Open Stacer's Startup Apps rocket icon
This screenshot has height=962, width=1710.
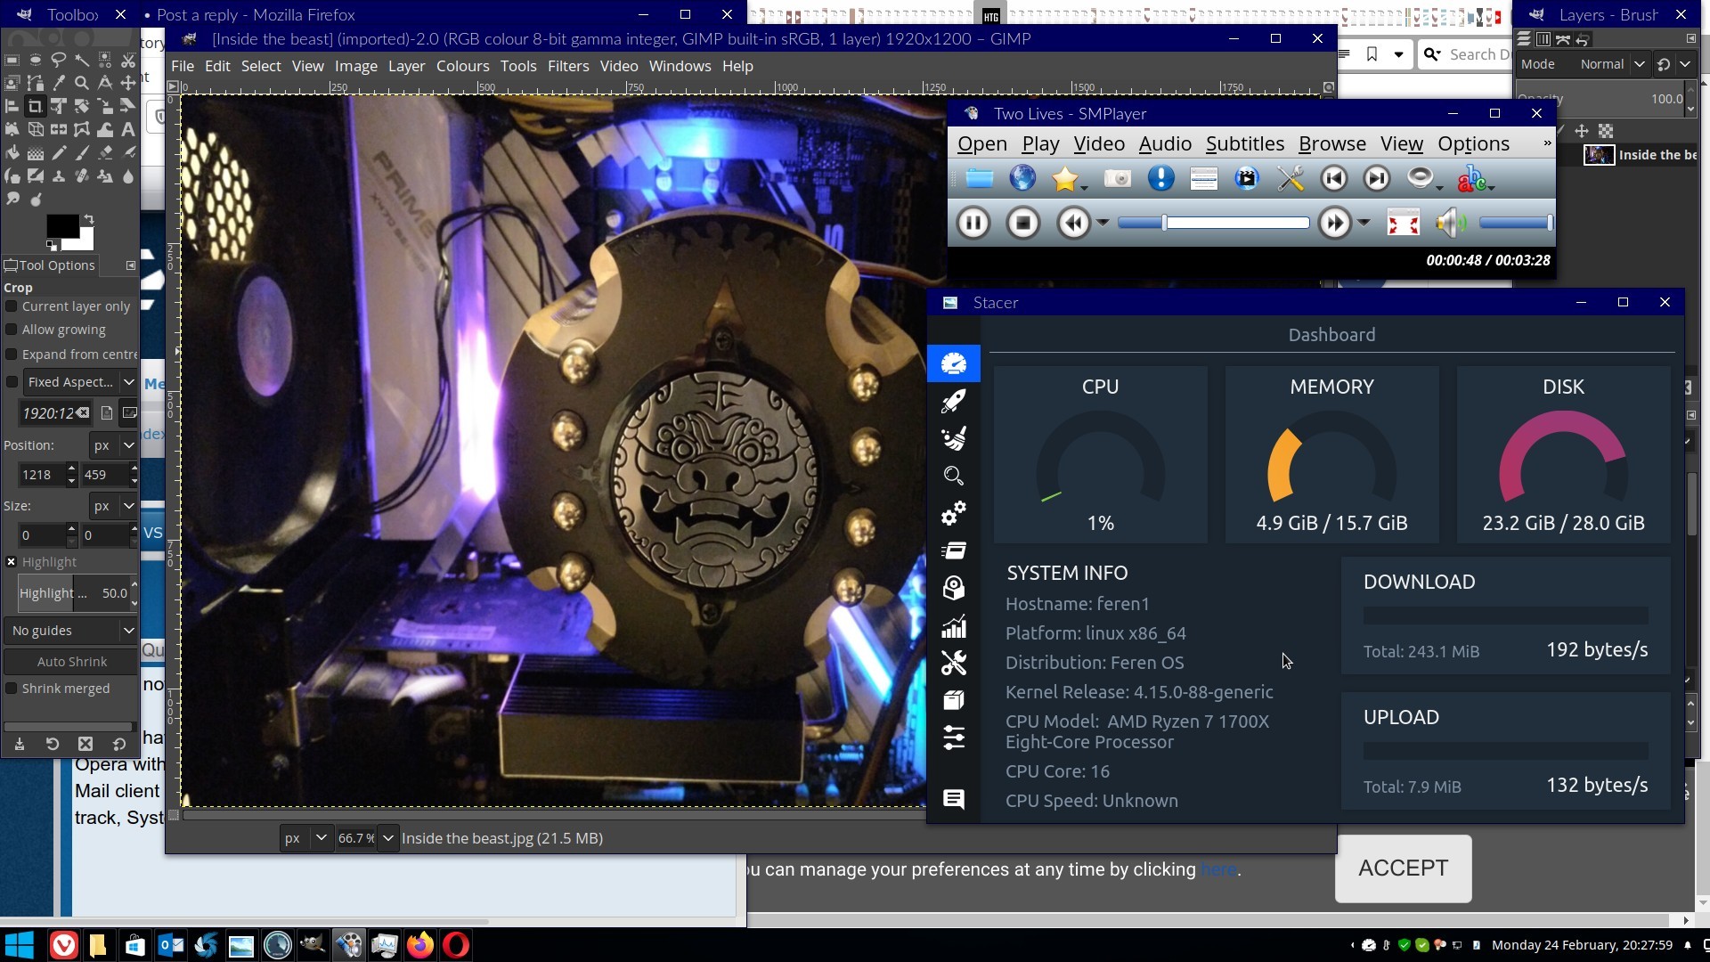(953, 401)
